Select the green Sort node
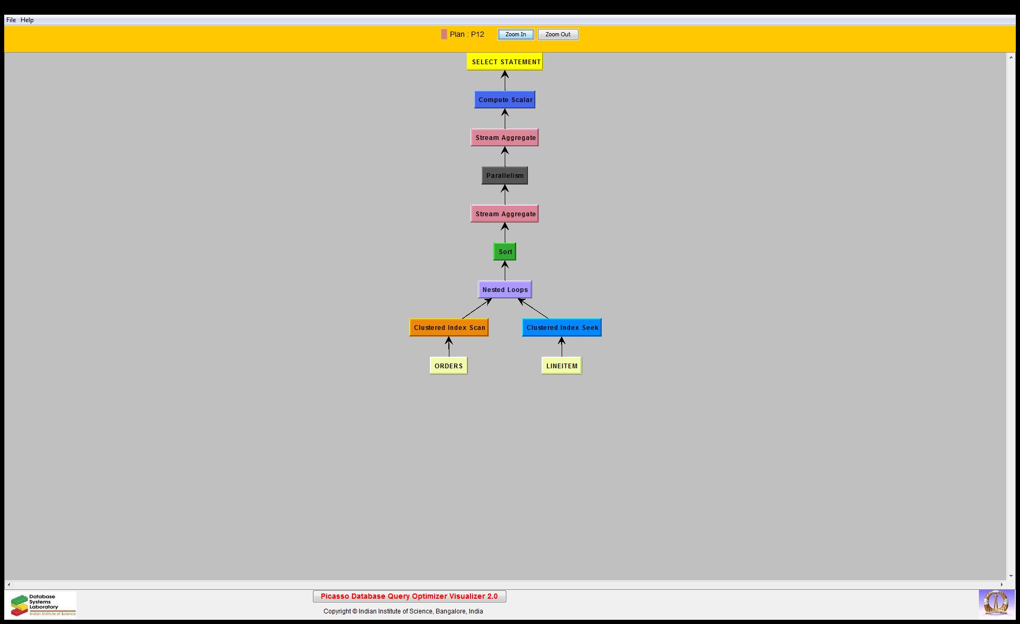 (505, 251)
